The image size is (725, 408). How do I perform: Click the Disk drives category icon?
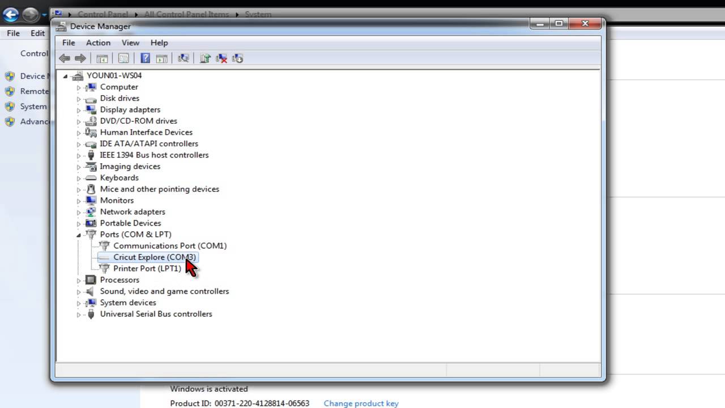coord(91,99)
